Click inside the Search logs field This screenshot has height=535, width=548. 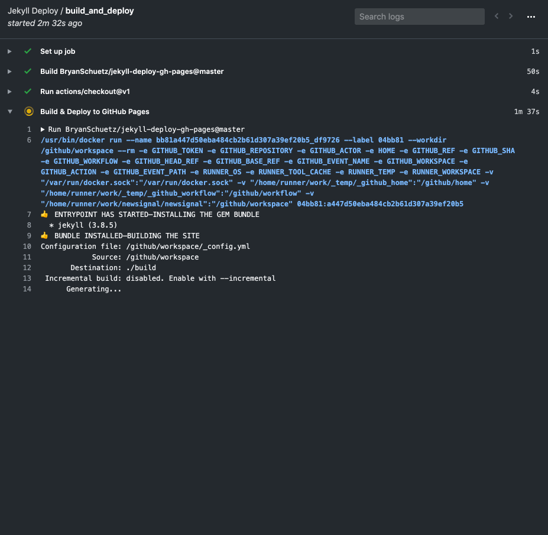[419, 16]
